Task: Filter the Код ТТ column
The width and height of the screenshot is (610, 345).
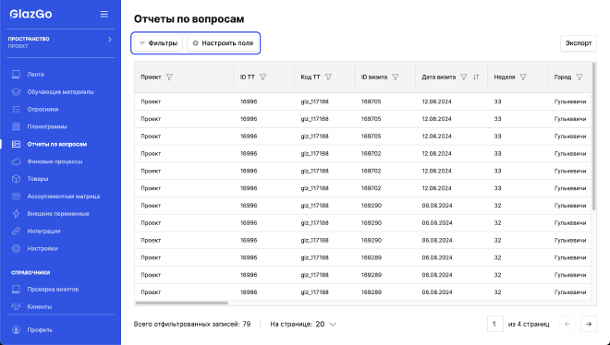Action: coord(328,77)
